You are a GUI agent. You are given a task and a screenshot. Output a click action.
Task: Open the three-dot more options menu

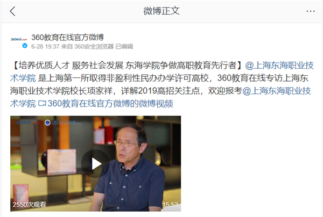pyautogui.click(x=311, y=11)
